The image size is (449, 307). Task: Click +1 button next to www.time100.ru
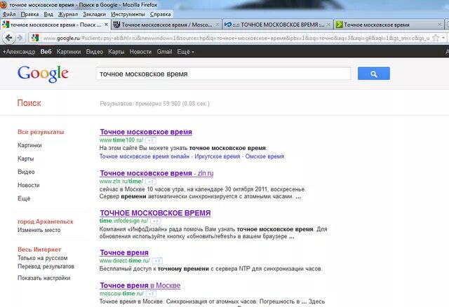(151, 140)
